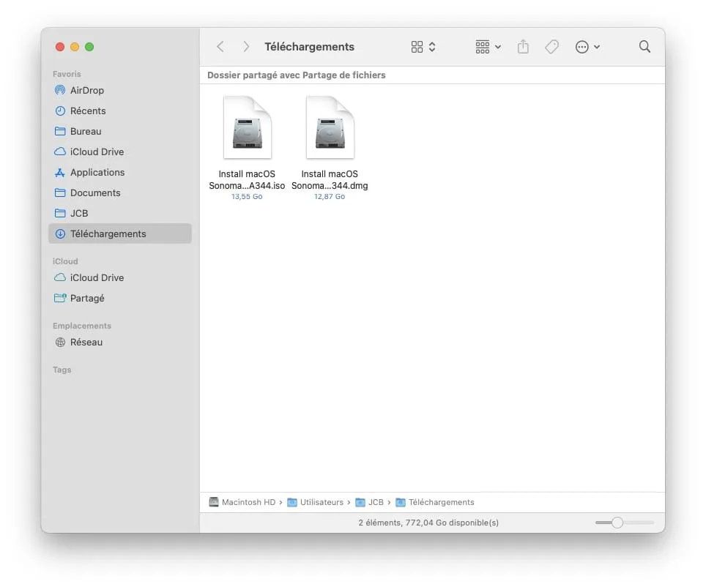
Task: Open the JCB folder in sidebar
Action: (120, 213)
